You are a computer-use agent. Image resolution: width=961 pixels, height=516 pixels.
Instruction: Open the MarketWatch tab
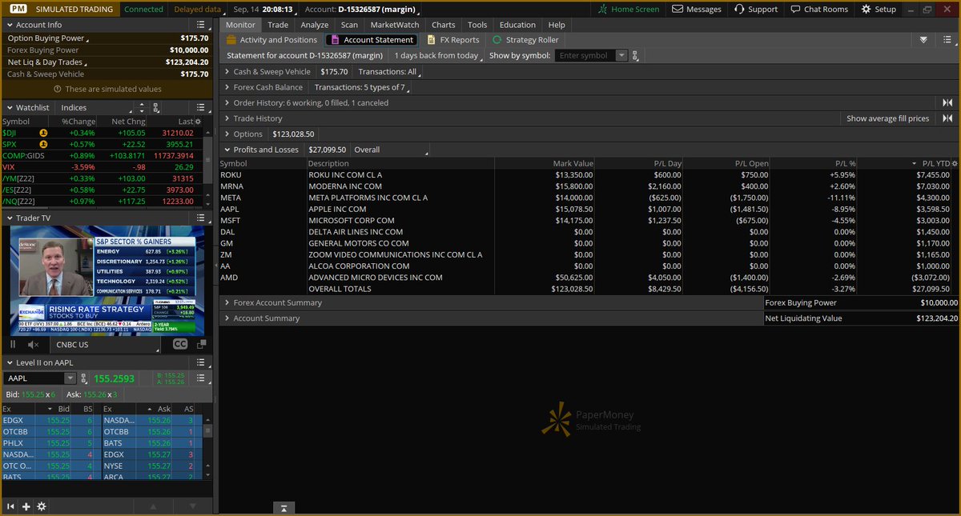click(x=394, y=25)
